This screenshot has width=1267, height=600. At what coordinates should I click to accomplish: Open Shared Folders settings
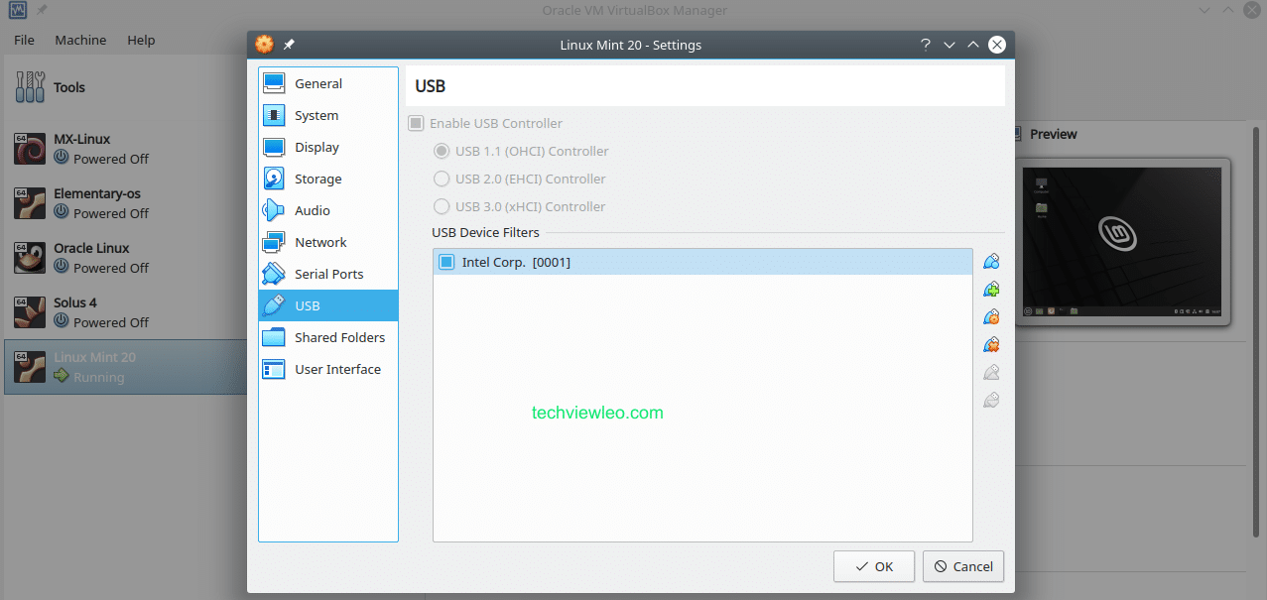tap(339, 337)
